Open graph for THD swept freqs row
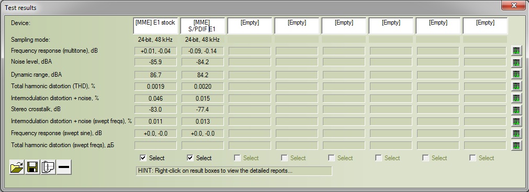 [516, 145]
